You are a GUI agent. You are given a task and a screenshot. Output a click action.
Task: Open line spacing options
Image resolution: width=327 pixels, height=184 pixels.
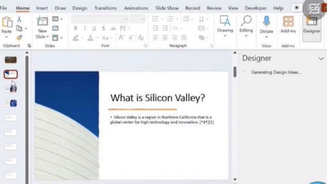(186, 19)
